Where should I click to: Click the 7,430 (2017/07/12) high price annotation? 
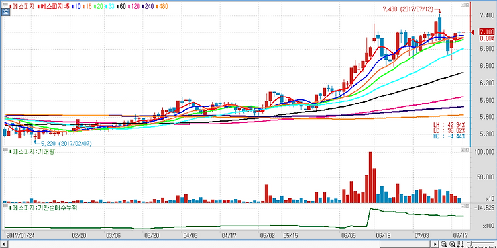point(408,9)
